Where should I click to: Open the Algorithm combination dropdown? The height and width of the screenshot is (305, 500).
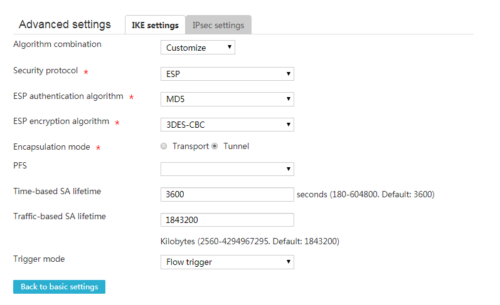pos(198,48)
